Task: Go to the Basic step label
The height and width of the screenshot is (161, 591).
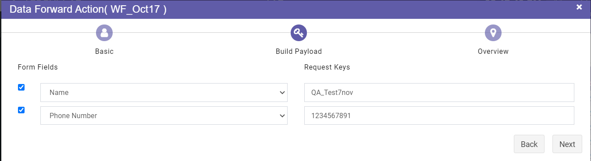Action: [x=104, y=52]
